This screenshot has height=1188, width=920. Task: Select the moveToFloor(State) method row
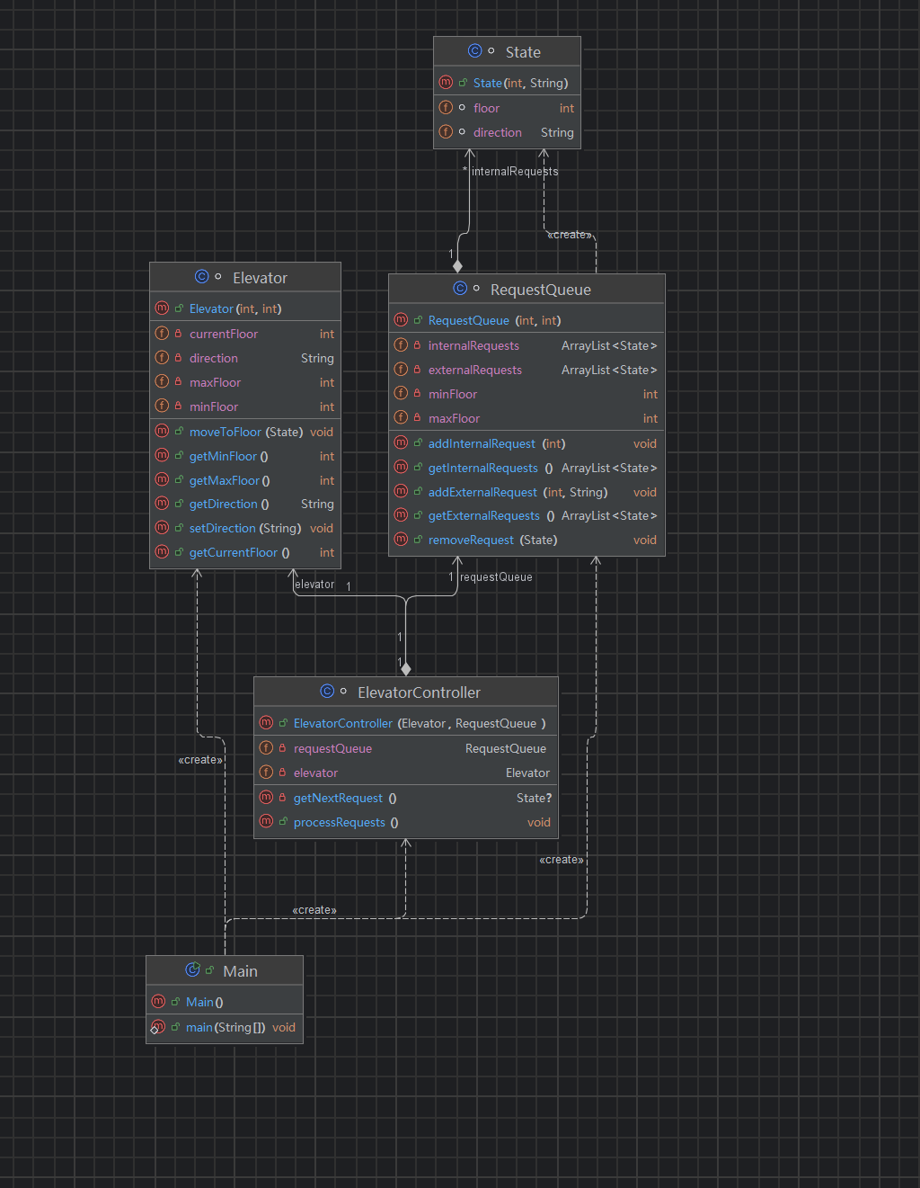(x=245, y=432)
